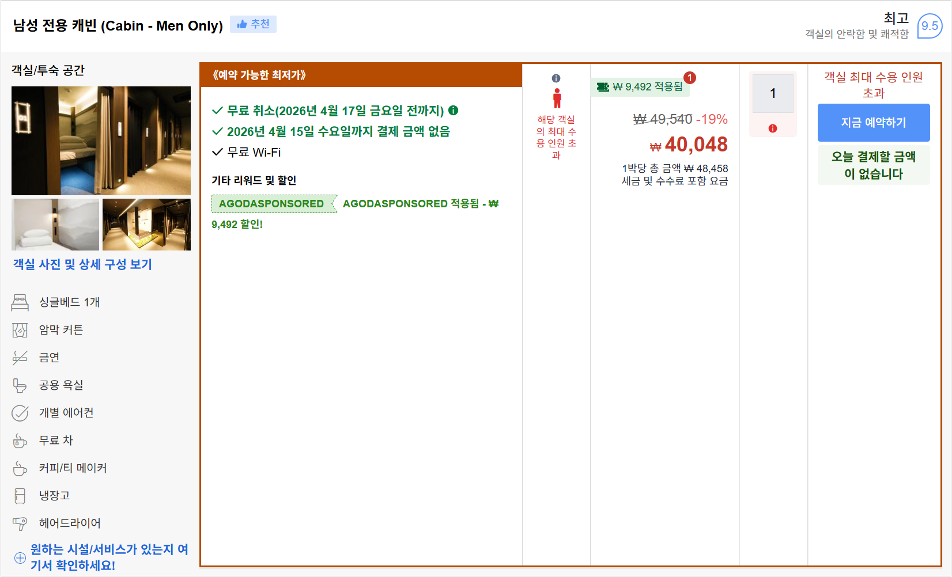Click the 헤어드라이어 text
Screen dimensions: 952x577
click(x=70, y=523)
